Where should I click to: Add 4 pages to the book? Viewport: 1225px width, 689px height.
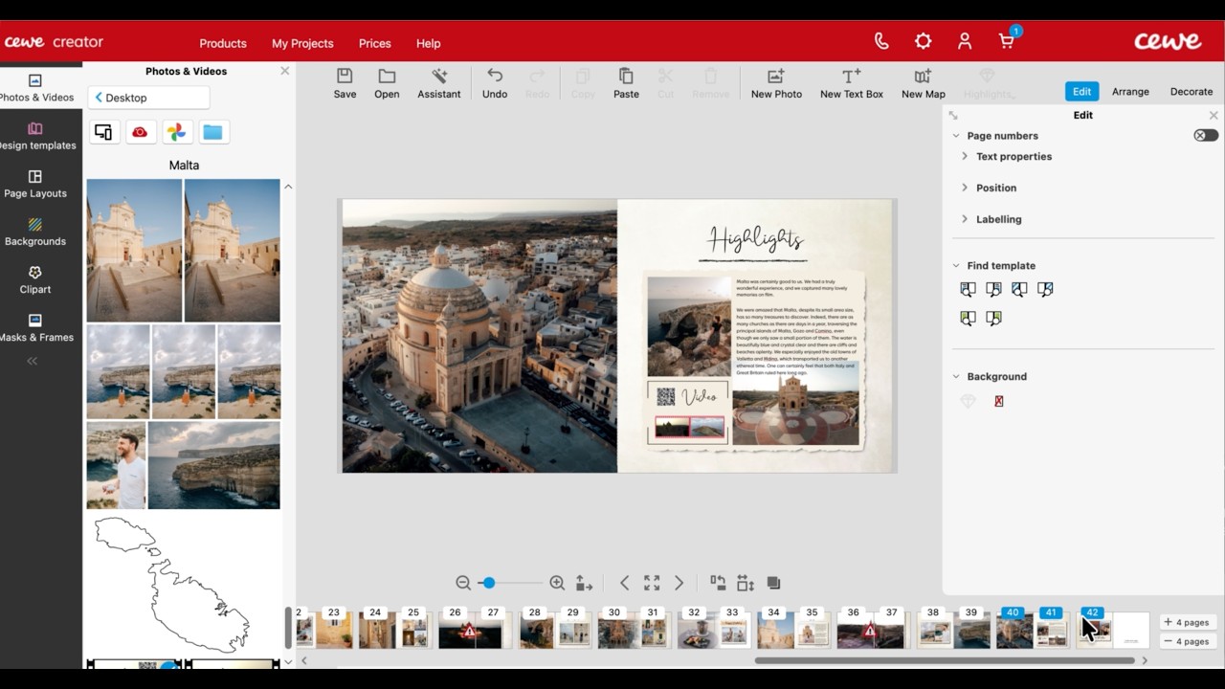pyautogui.click(x=1187, y=622)
